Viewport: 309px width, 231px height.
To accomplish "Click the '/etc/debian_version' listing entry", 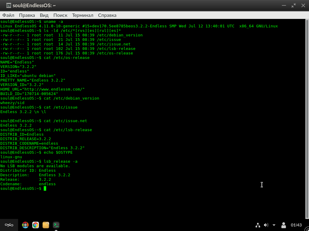I will click(x=119, y=35).
